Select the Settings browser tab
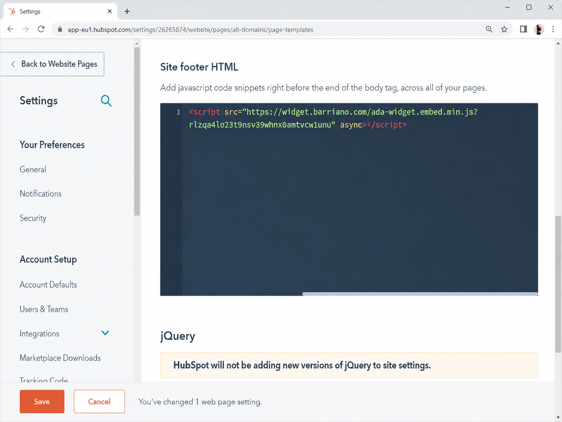The image size is (562, 422). 60,11
